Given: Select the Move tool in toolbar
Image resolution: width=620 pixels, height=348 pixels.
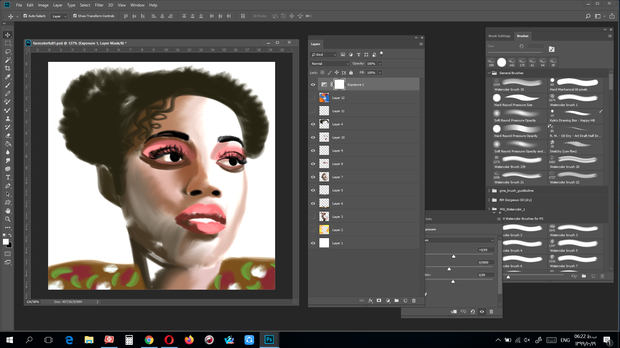Looking at the screenshot, I should pos(8,35).
